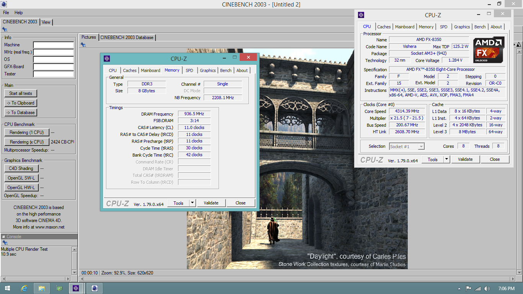Click Close in Memory CPU-Z window
523x294 pixels.
240,203
